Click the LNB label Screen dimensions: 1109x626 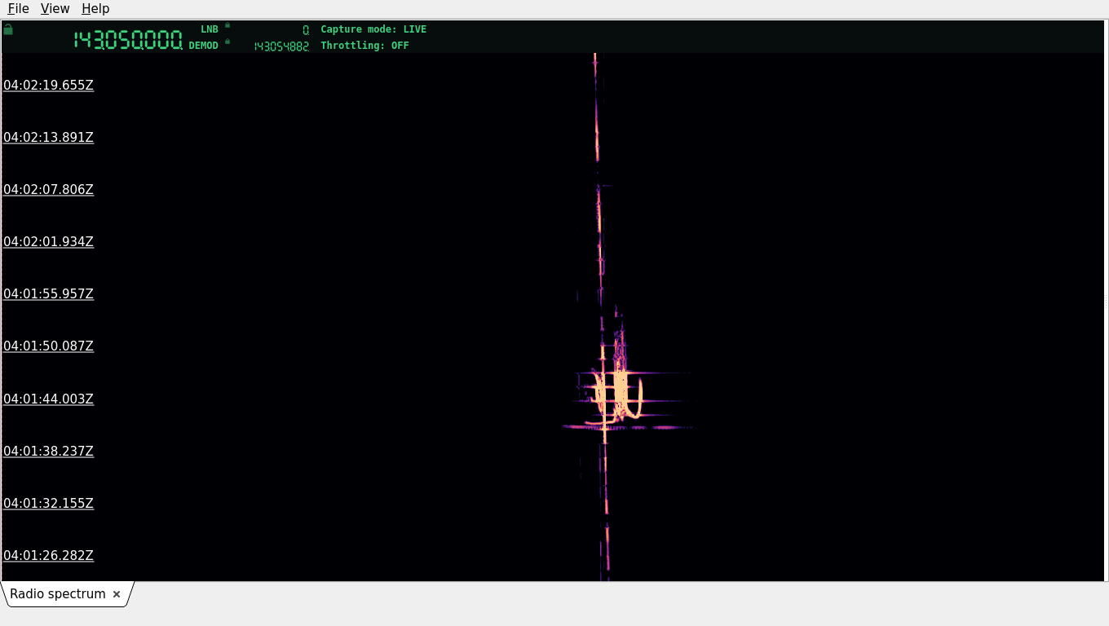coord(210,29)
